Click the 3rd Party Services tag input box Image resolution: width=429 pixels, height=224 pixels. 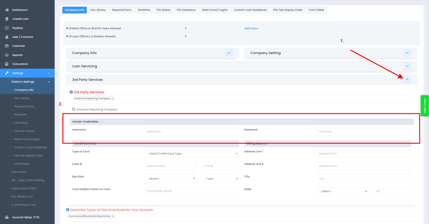tap(242, 99)
